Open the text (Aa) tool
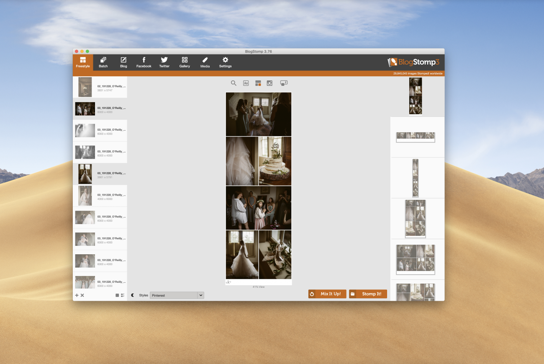The image size is (544, 364). [x=246, y=83]
